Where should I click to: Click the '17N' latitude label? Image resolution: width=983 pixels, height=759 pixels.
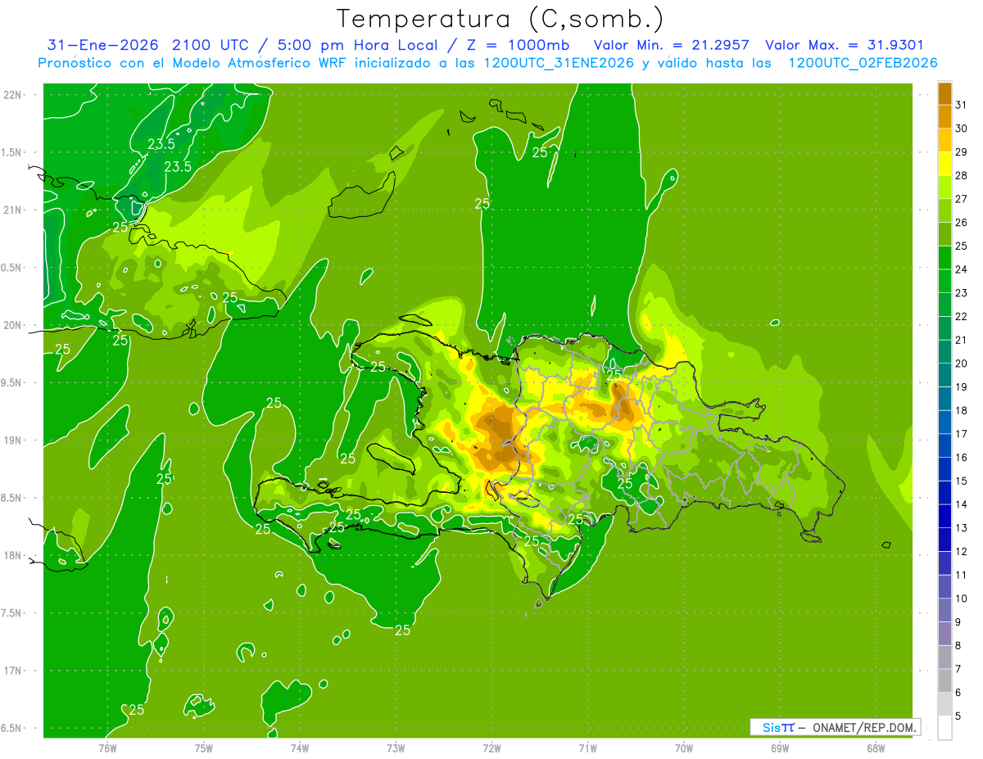click(x=13, y=671)
